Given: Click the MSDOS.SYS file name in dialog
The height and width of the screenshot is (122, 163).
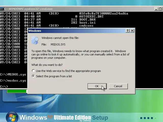Looking at the screenshot, I should [x=58, y=44].
